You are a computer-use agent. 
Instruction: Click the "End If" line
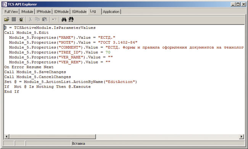point(12,92)
